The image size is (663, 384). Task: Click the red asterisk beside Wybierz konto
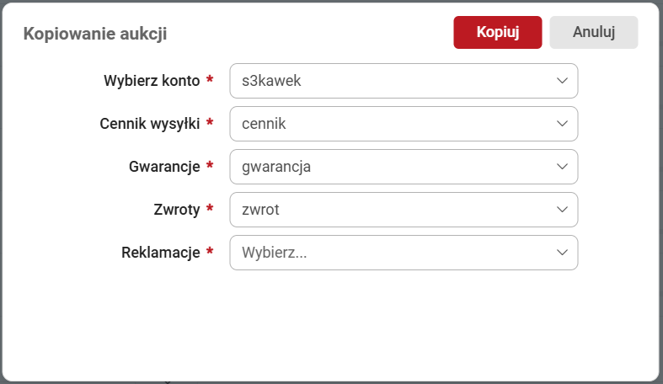[210, 80]
